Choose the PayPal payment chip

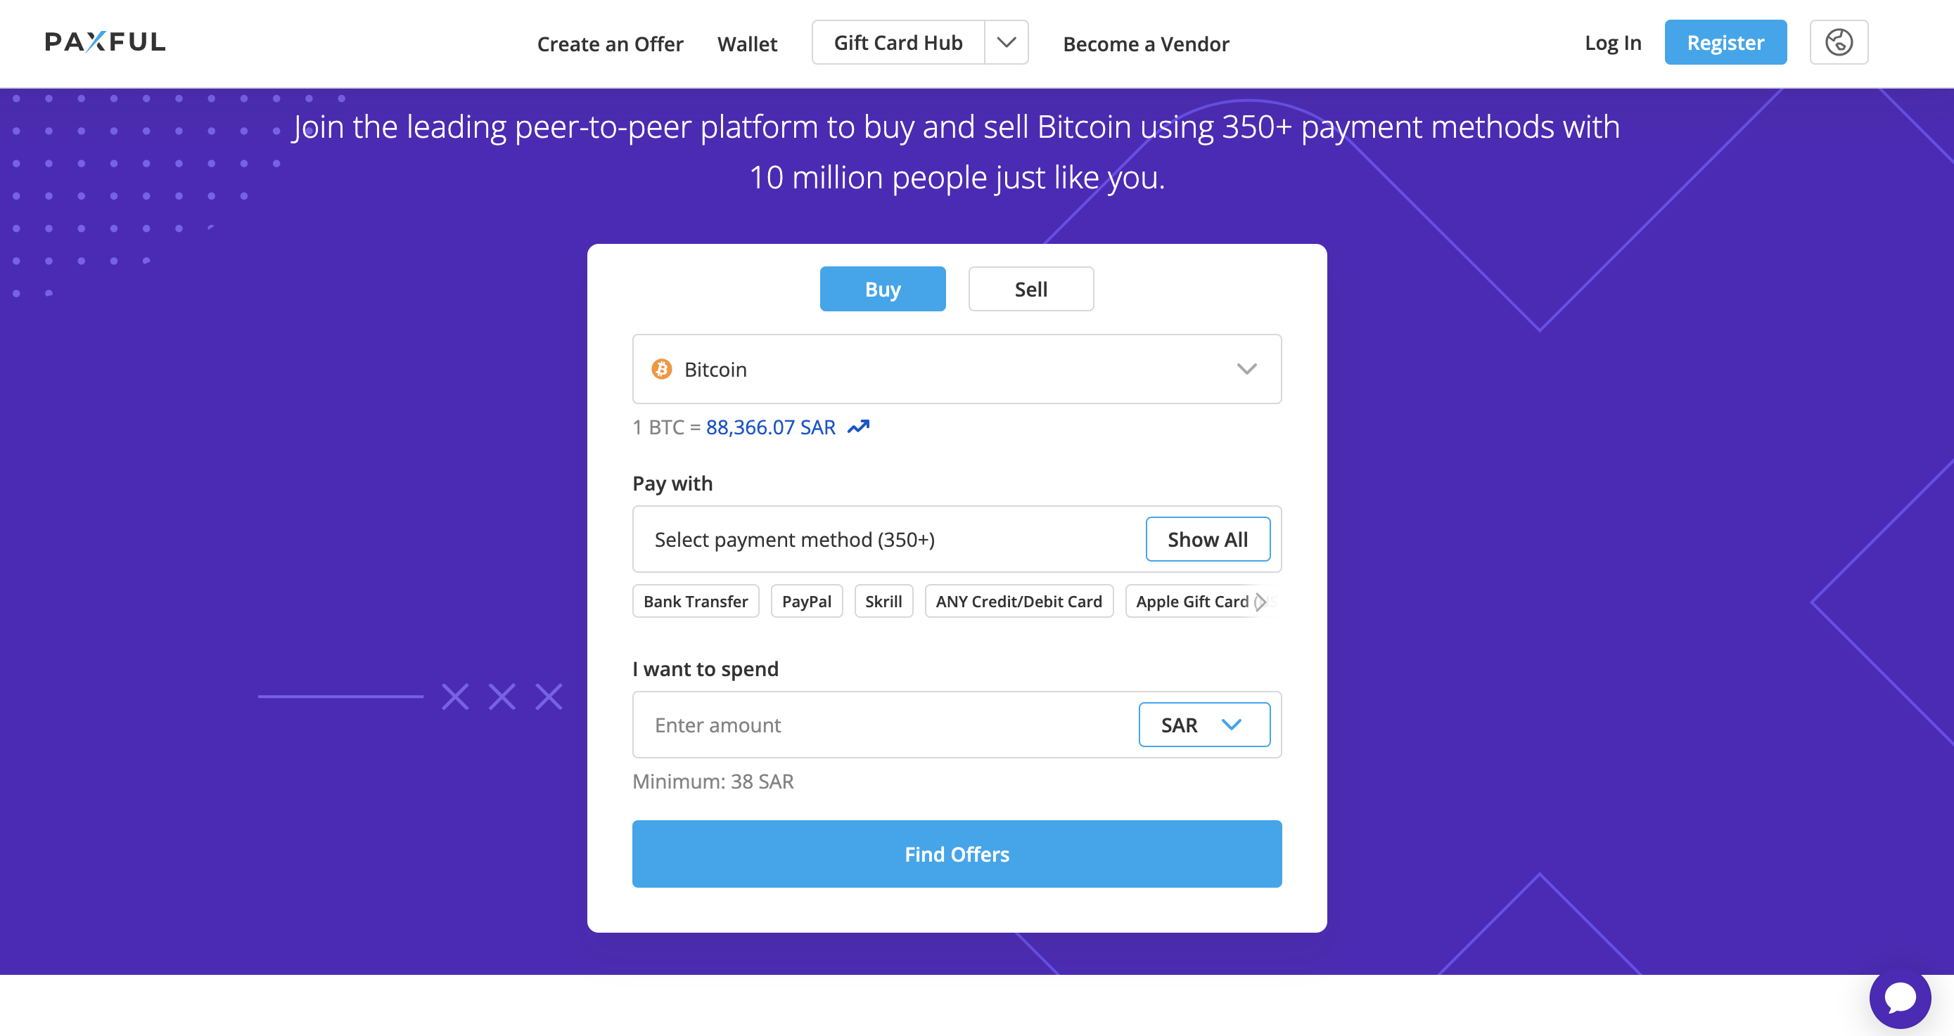pyautogui.click(x=806, y=601)
